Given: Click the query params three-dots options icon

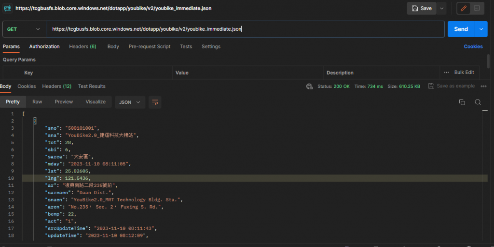Looking at the screenshot, I should pyautogui.click(x=446, y=73).
